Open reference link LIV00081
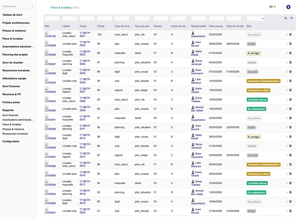Screen dimensions: 302x220 50,213
